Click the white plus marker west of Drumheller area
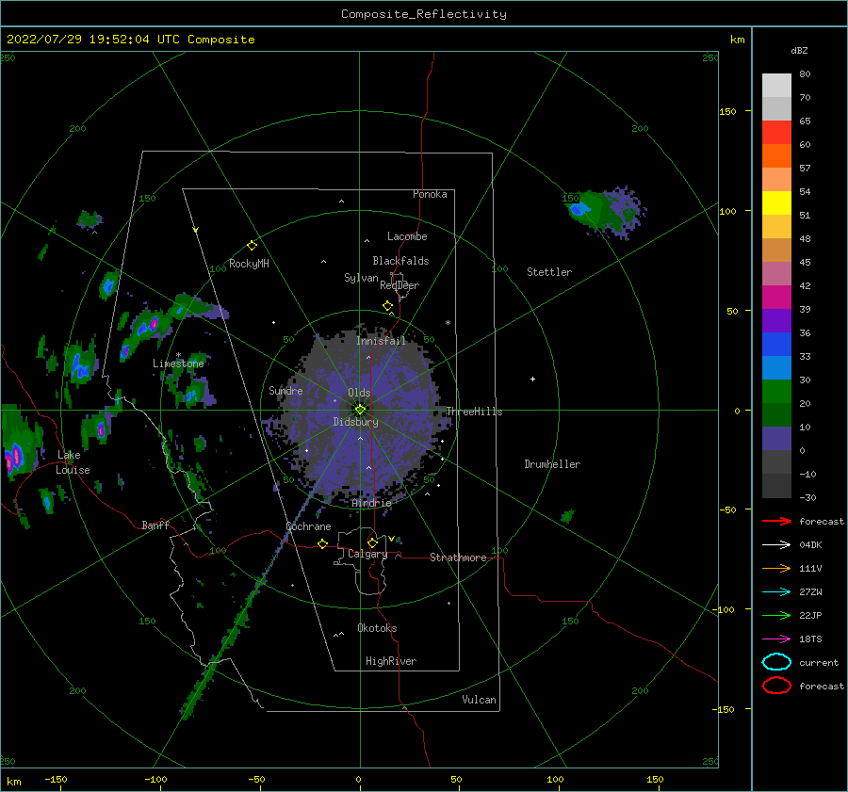 point(532,379)
